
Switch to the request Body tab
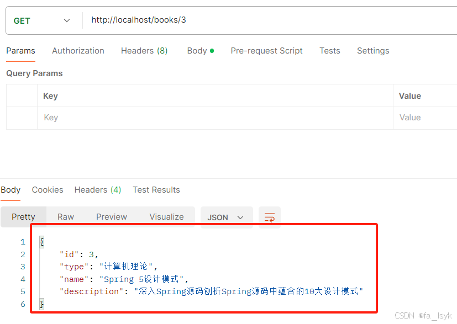point(200,51)
